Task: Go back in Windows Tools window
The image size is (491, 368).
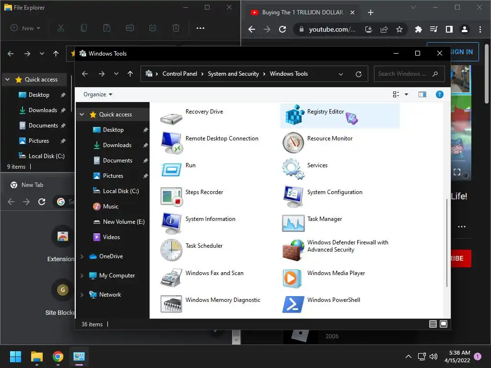Action: (x=85, y=74)
